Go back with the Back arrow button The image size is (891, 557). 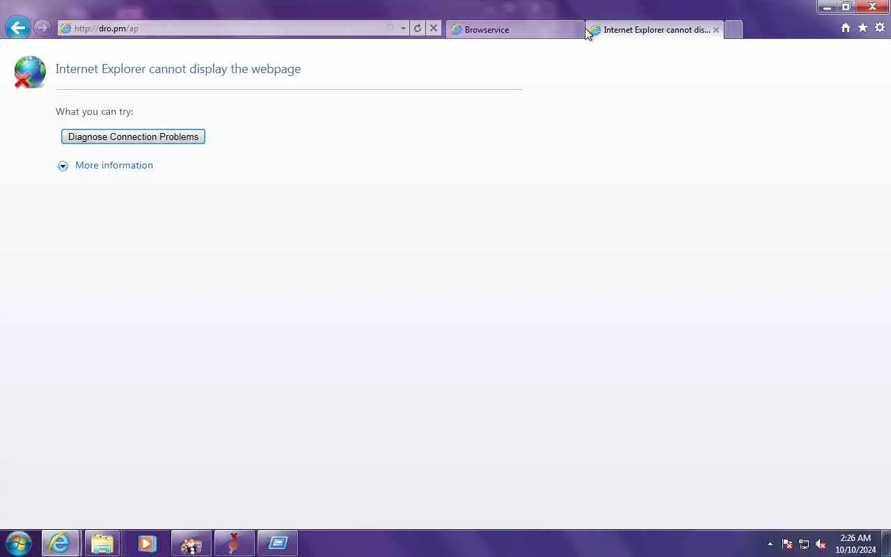pos(17,28)
